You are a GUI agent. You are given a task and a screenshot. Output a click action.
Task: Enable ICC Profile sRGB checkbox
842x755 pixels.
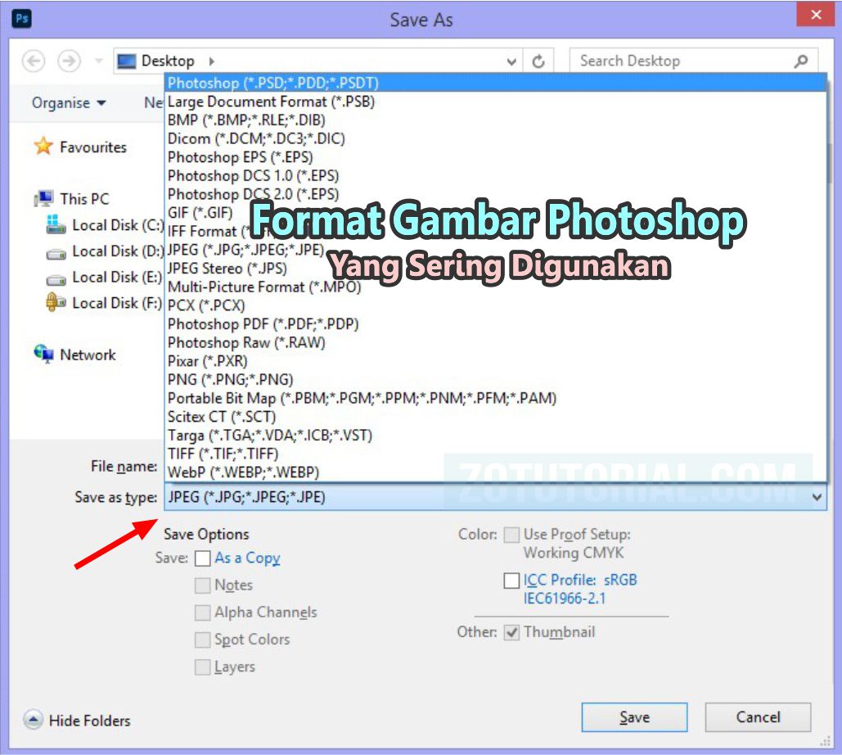(511, 581)
